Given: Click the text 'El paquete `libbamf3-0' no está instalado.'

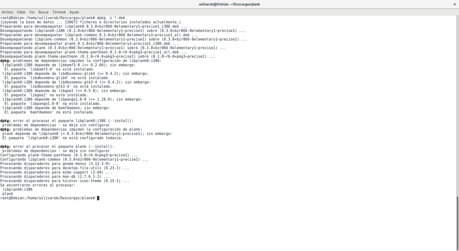Looking at the screenshot, I should point(50,69).
